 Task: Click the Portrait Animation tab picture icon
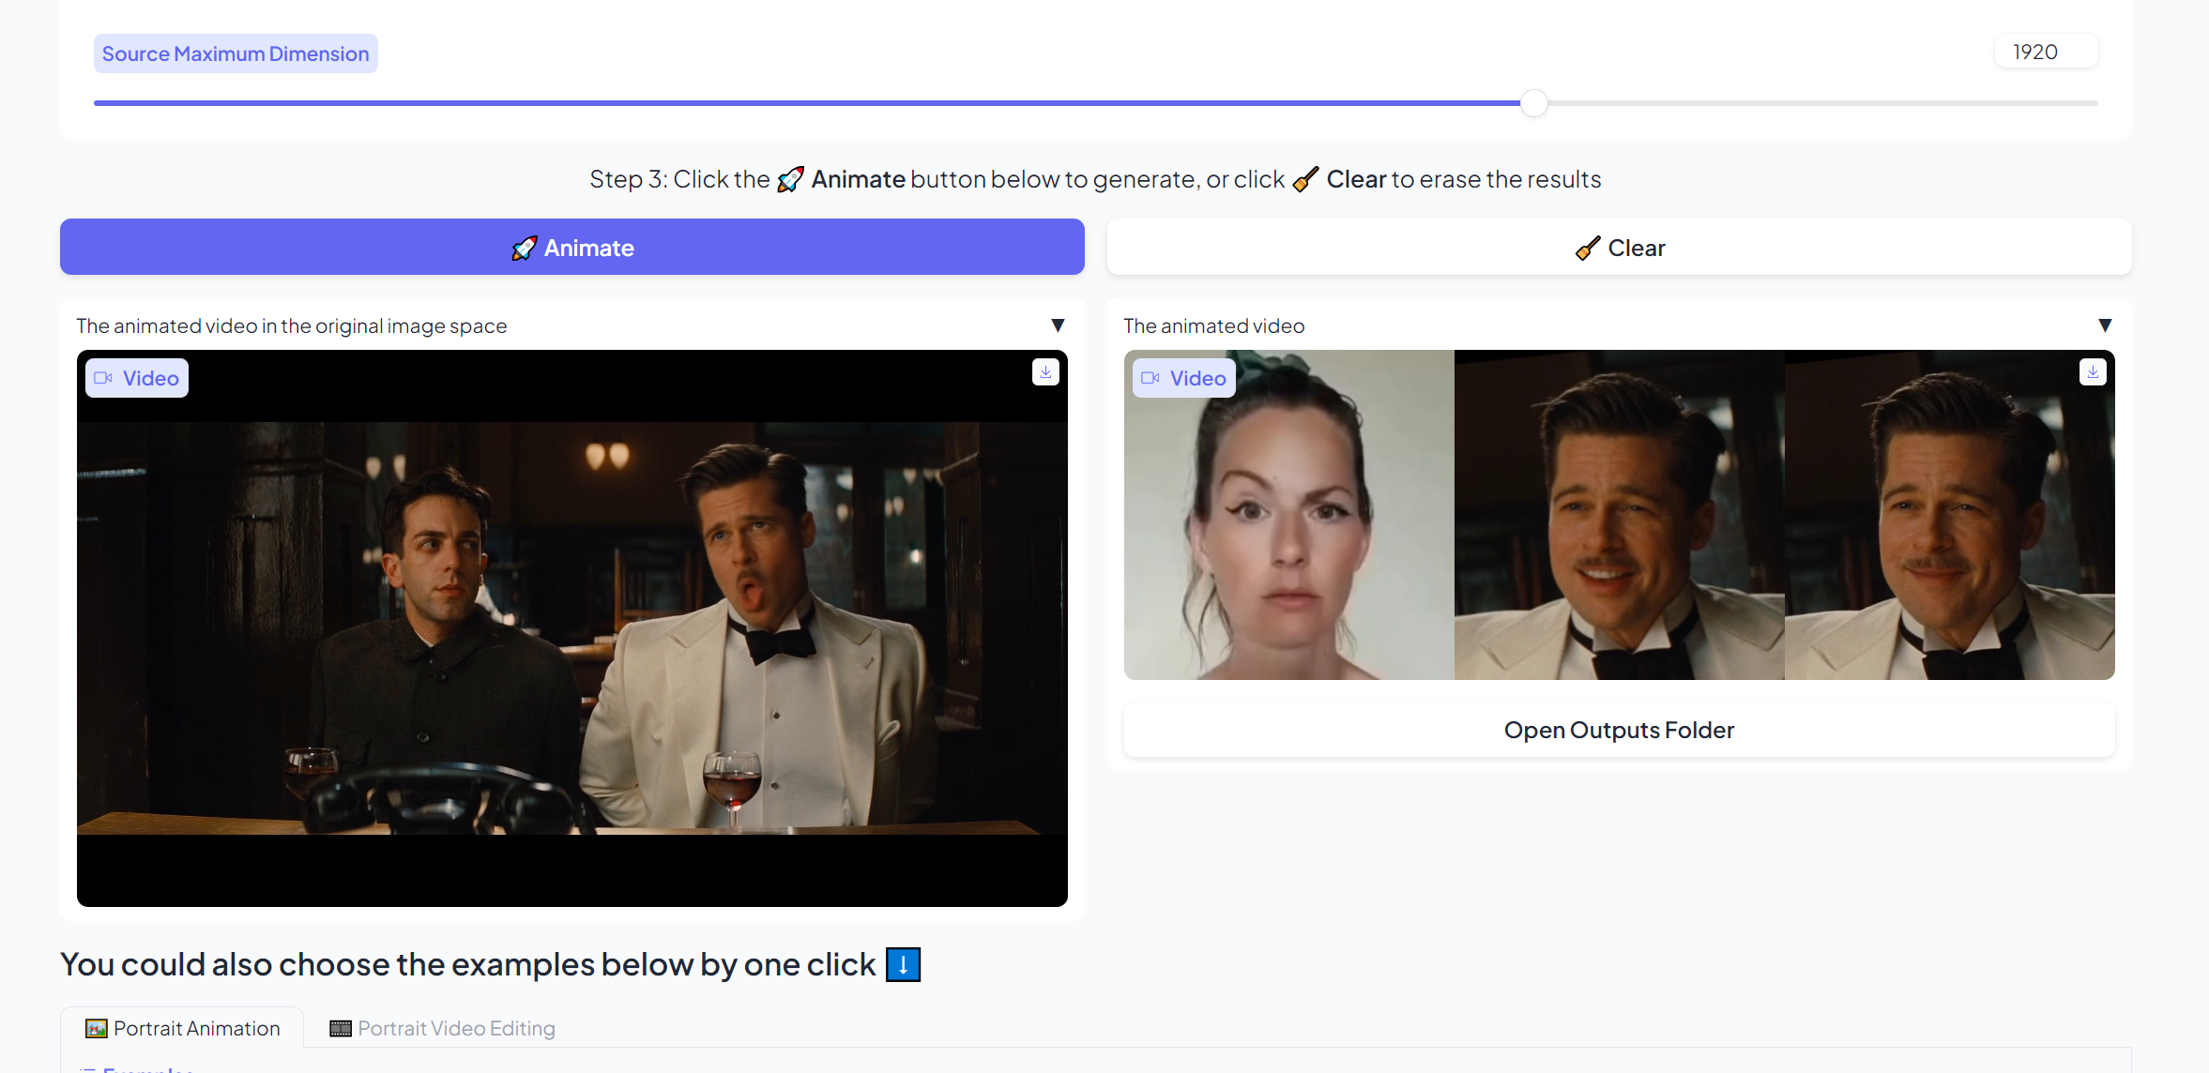click(x=96, y=1029)
